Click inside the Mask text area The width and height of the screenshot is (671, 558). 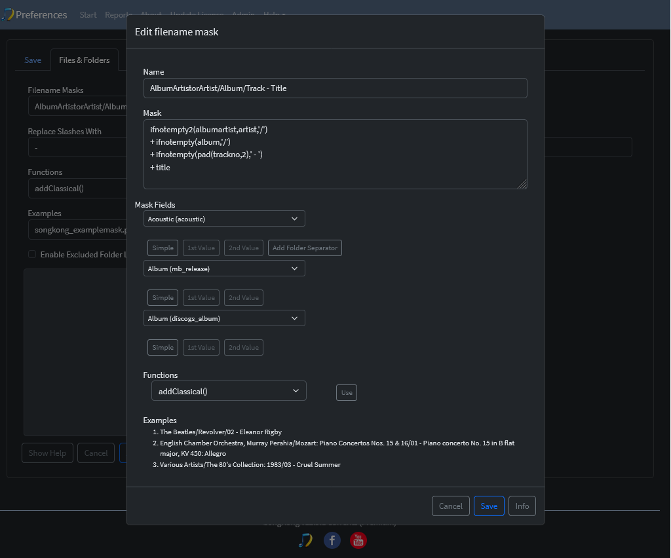click(335, 154)
